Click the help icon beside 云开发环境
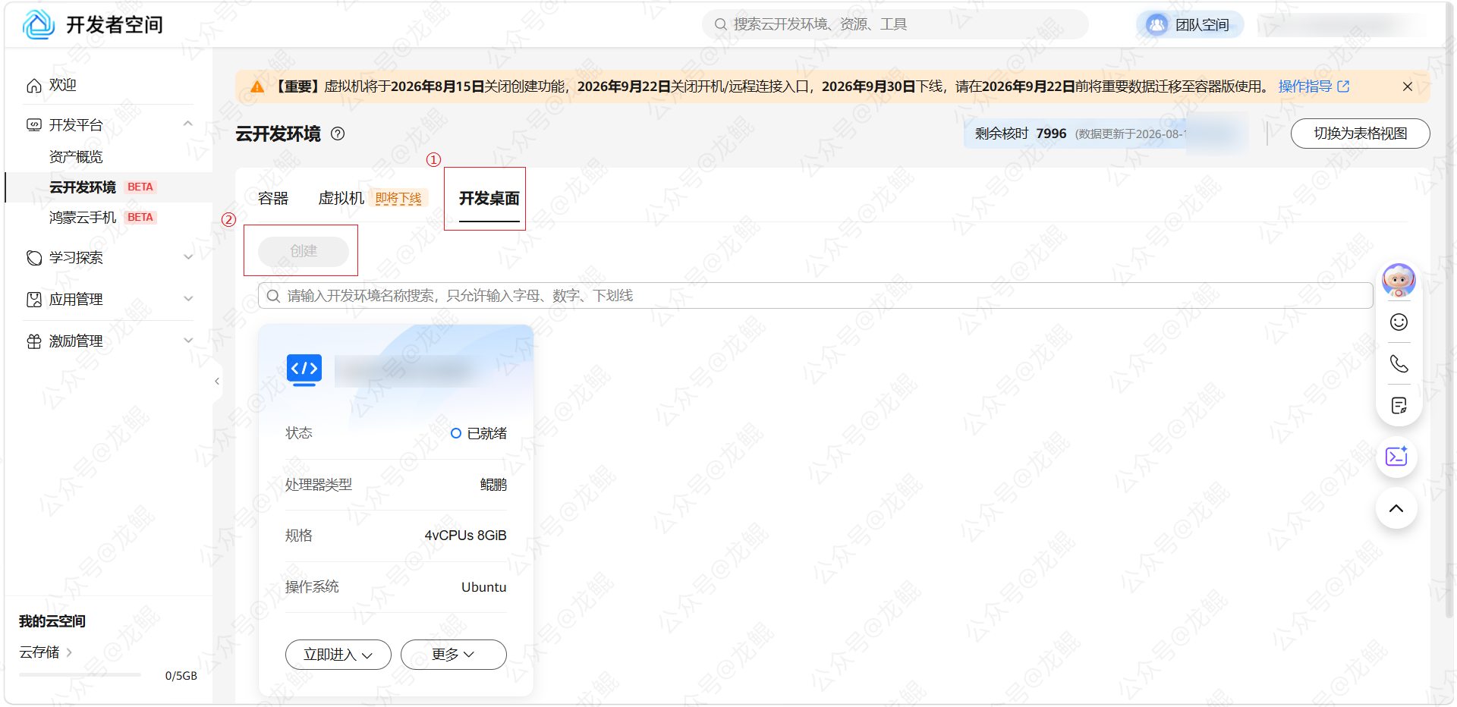Screen dimensions: 1457x707 tap(338, 134)
